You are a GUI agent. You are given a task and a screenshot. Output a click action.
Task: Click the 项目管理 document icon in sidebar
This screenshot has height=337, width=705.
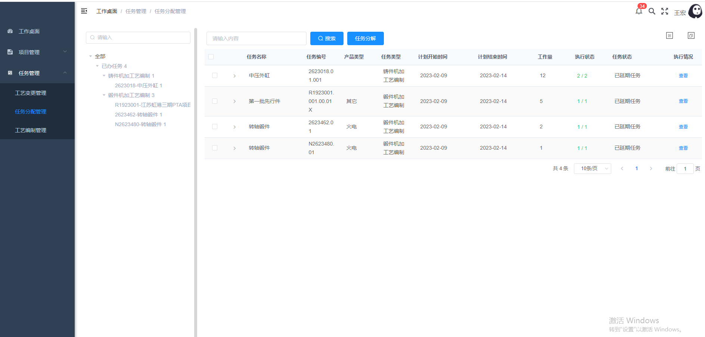[10, 52]
